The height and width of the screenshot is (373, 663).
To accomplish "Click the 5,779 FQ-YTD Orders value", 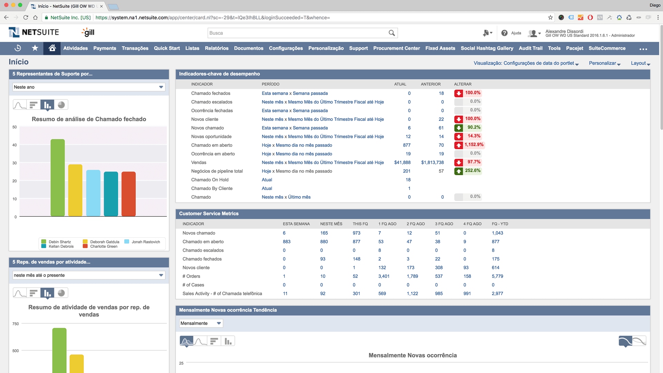I will [497, 276].
